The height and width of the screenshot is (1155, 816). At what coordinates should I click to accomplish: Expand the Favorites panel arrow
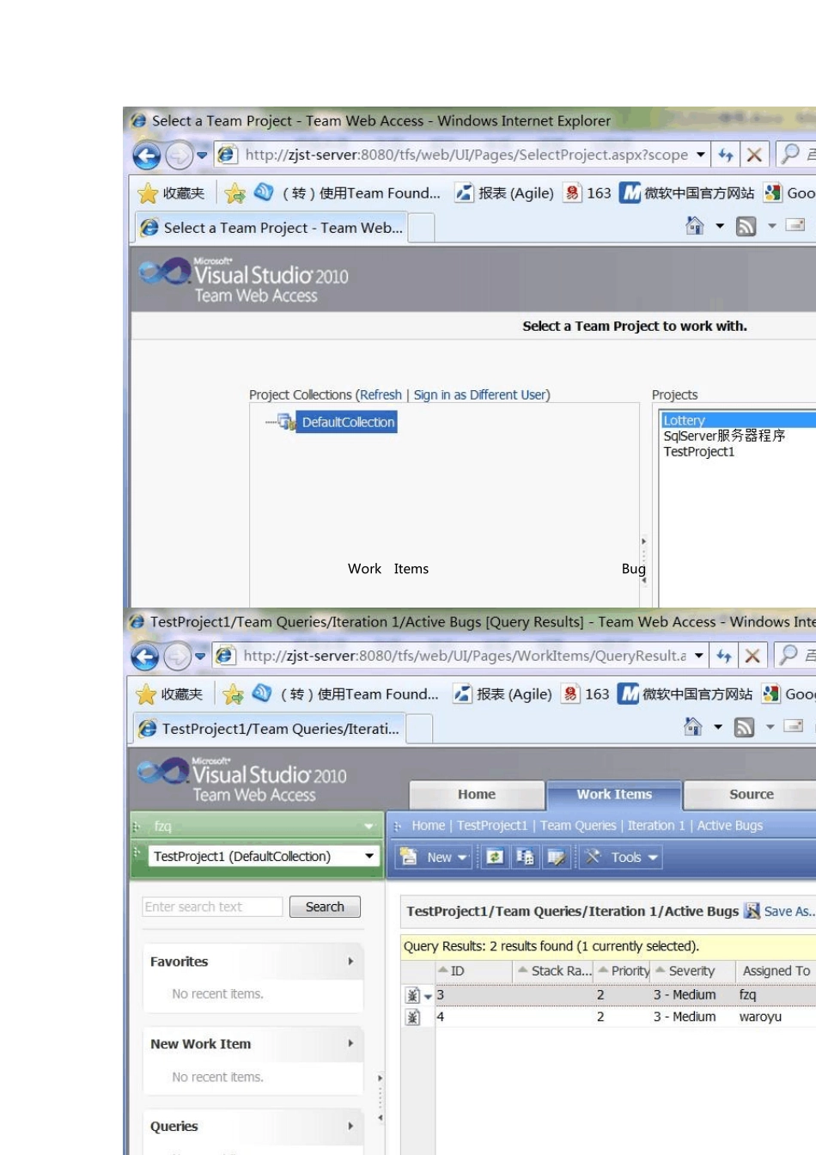(350, 962)
